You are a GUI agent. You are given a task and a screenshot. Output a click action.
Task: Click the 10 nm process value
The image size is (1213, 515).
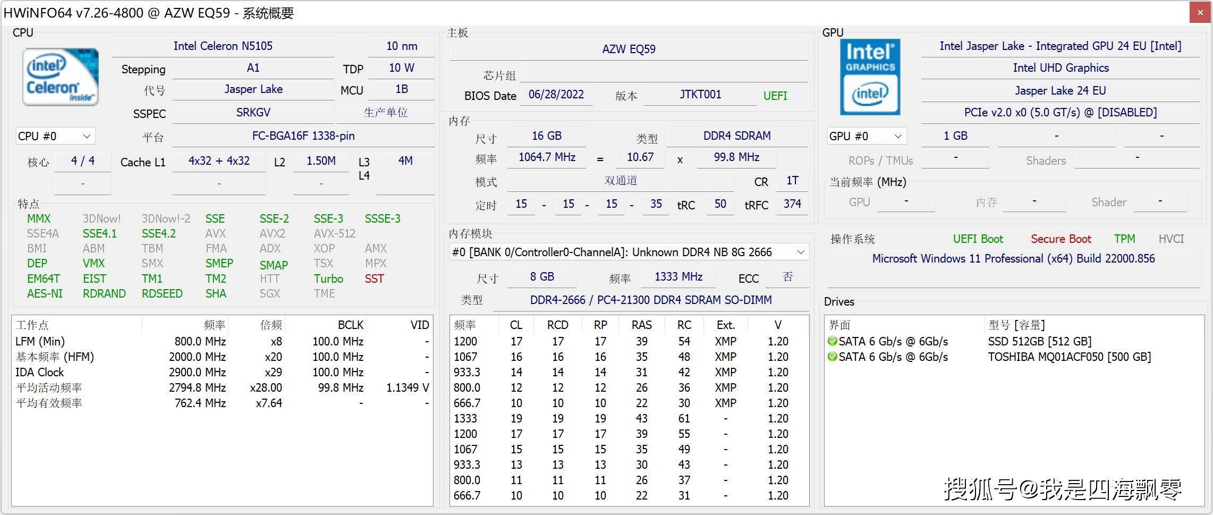[x=402, y=46]
